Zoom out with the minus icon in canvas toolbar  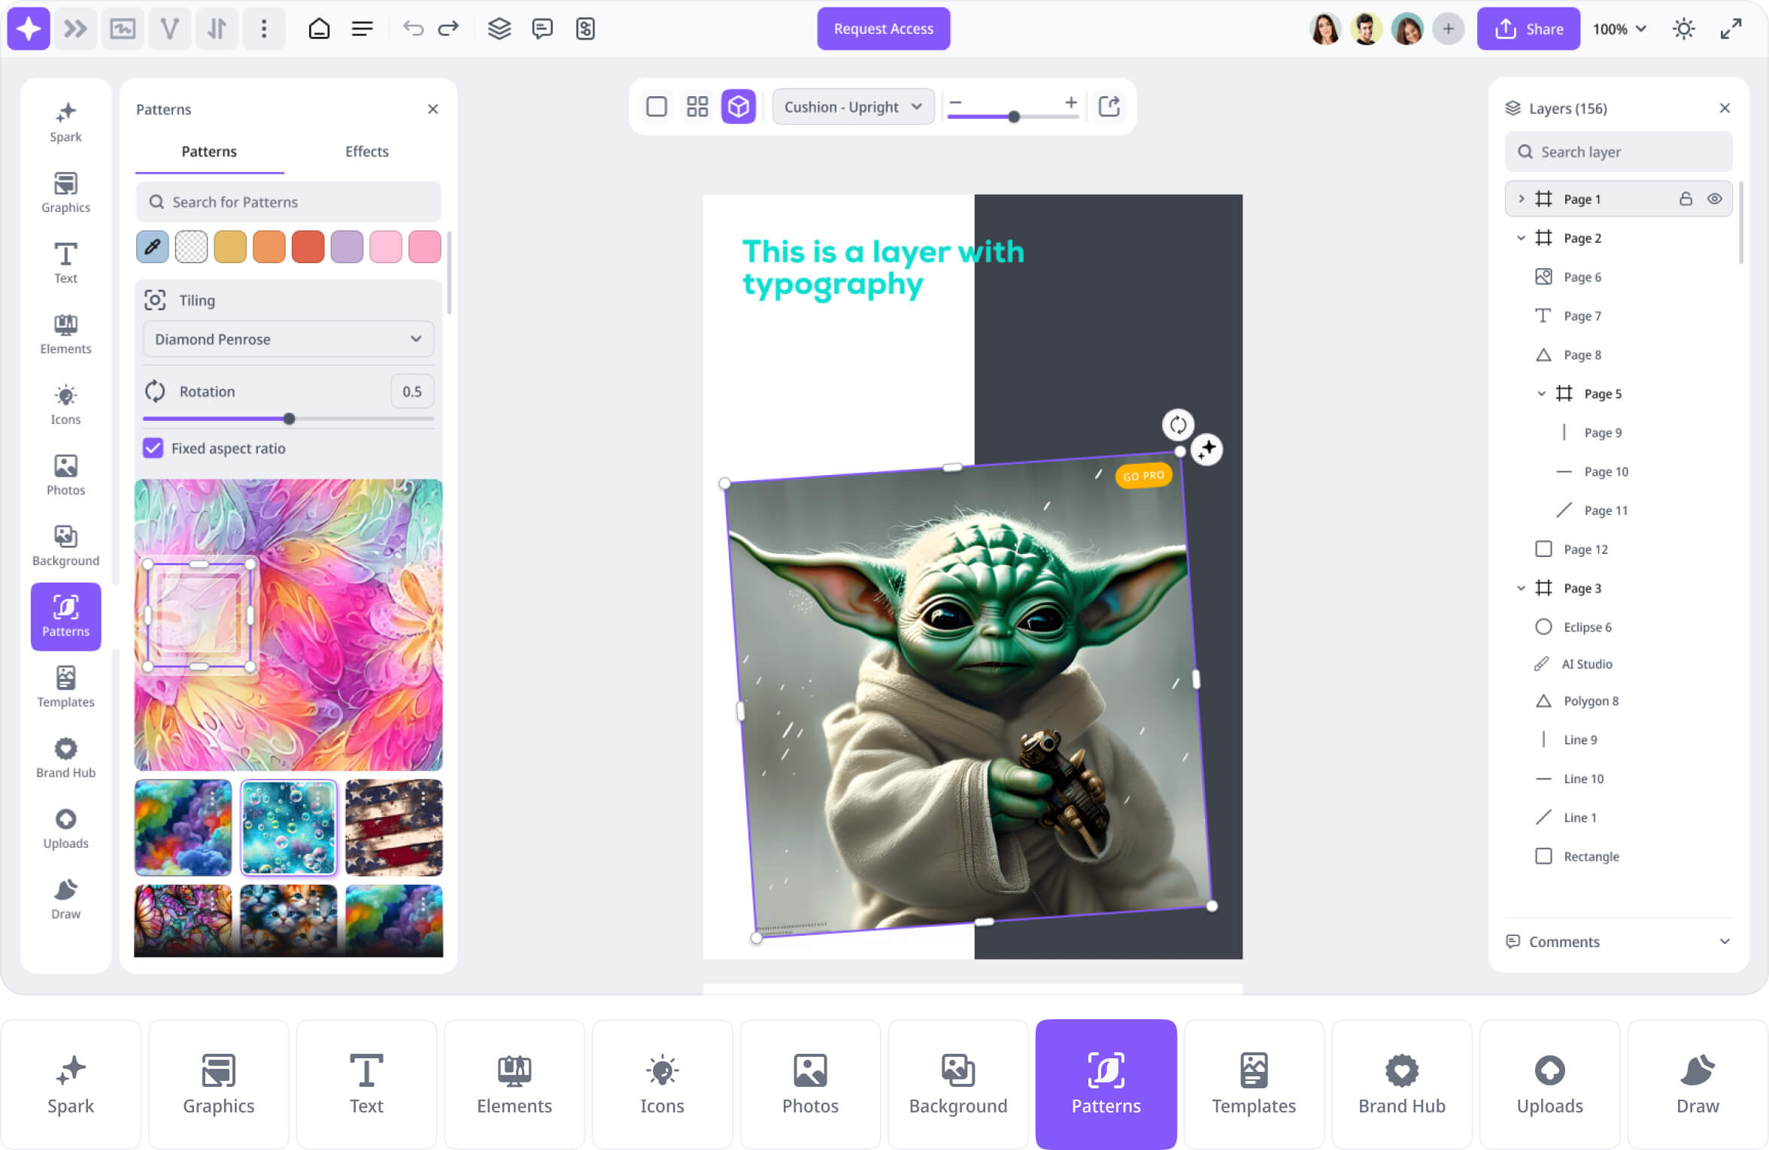(x=955, y=102)
